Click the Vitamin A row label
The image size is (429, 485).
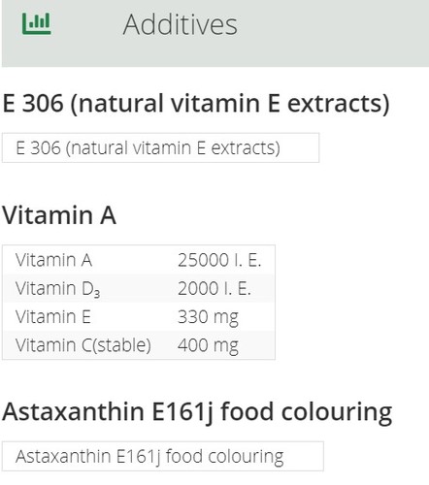pos(53,260)
